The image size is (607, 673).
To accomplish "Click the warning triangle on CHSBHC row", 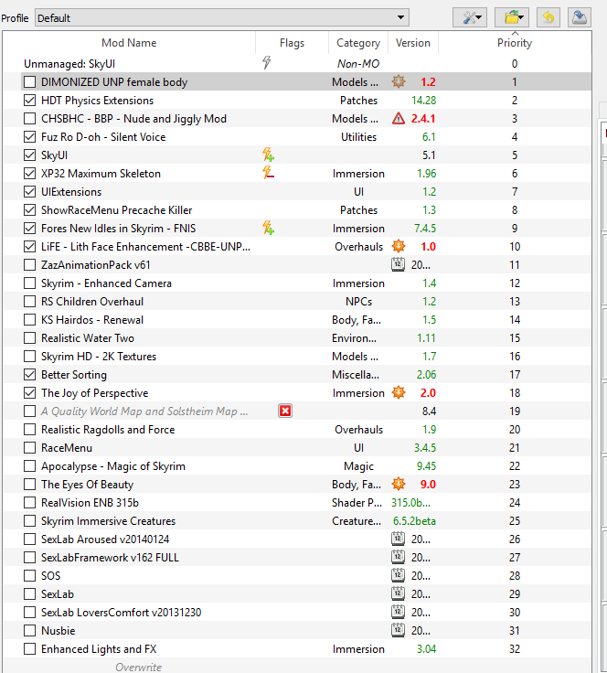I will (x=398, y=118).
